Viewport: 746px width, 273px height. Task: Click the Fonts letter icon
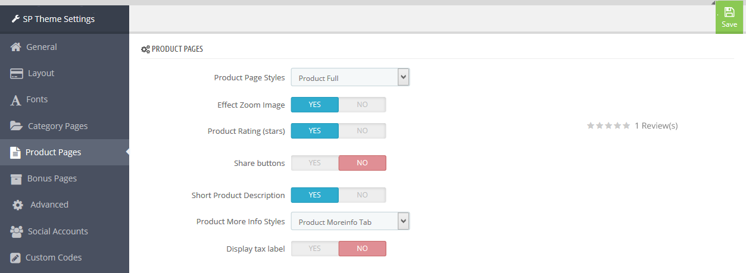point(16,100)
